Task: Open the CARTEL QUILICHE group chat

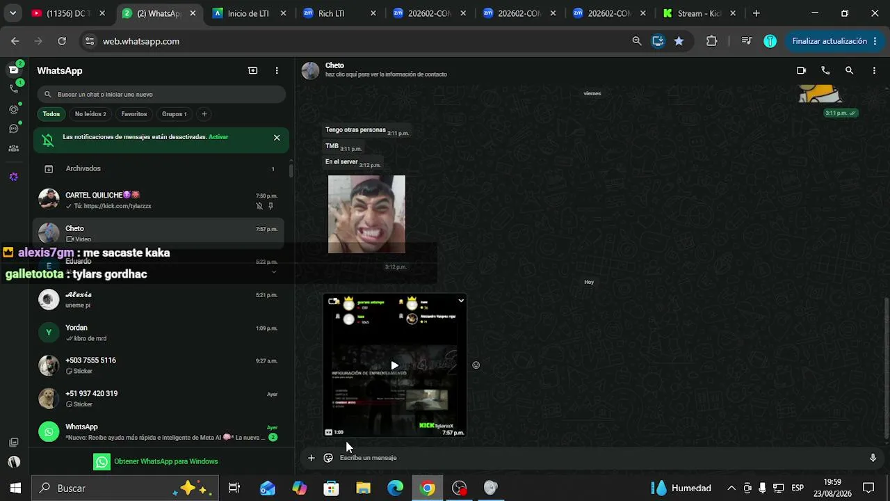Action: point(159,200)
